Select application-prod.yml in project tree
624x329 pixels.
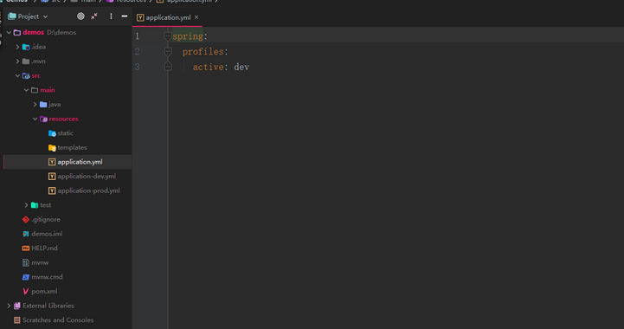point(89,190)
